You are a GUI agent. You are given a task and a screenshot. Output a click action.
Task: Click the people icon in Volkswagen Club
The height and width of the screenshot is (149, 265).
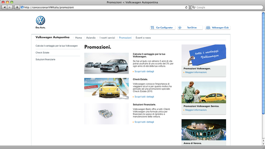[208, 28]
